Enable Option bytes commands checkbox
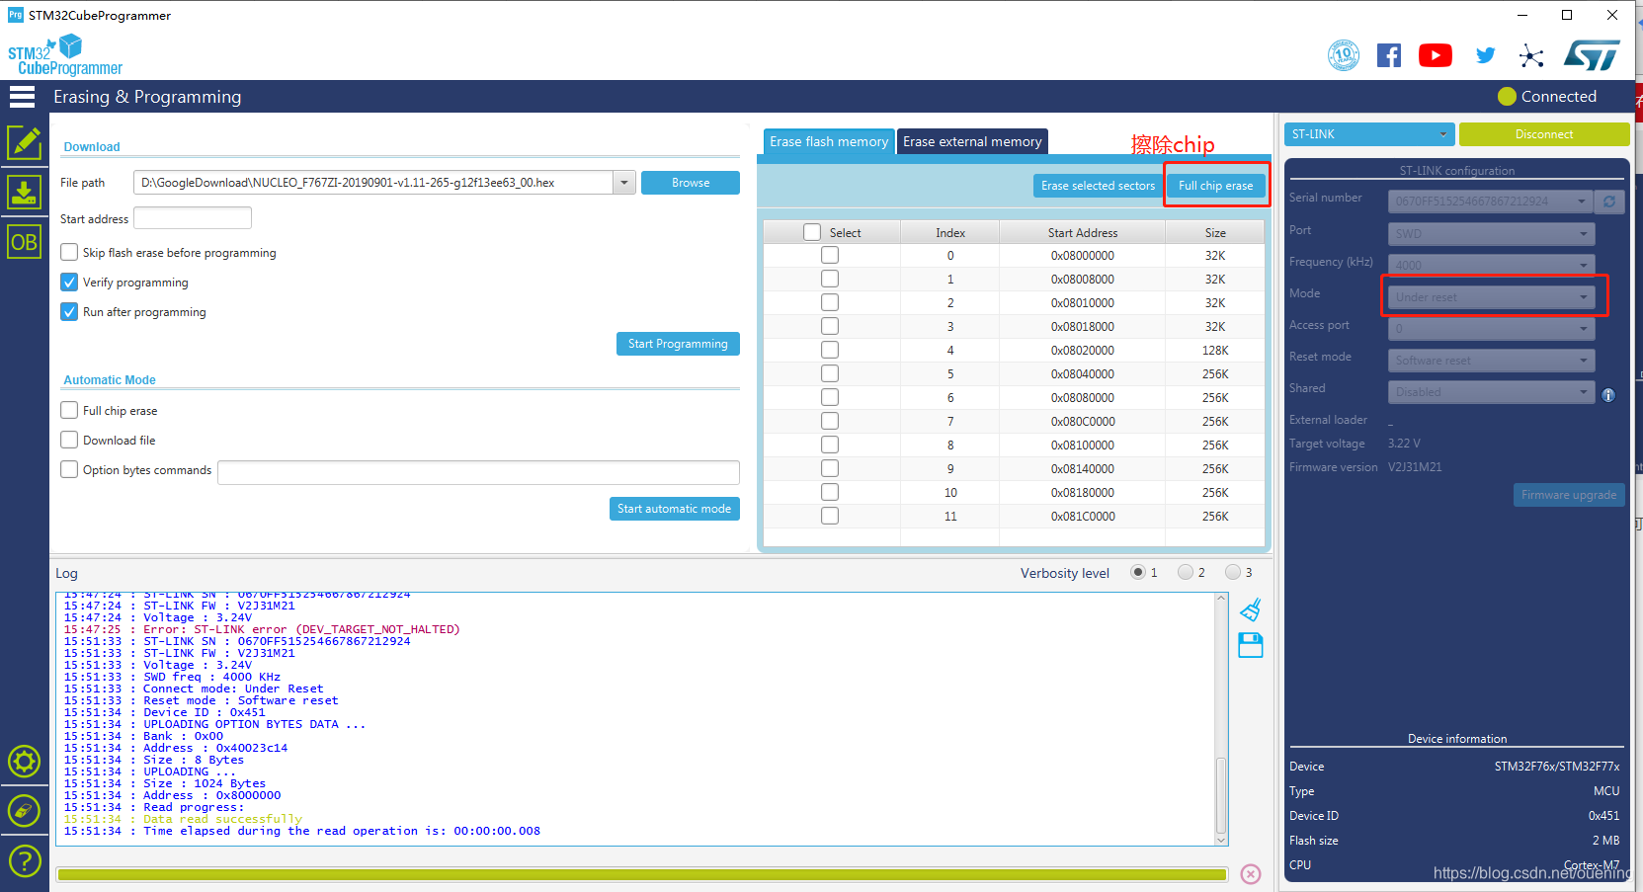1643x892 pixels. tap(69, 469)
